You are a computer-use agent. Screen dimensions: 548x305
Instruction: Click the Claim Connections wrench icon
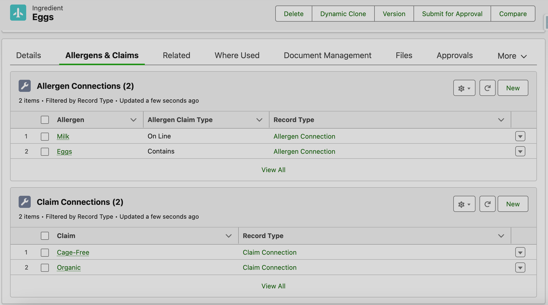(x=25, y=202)
